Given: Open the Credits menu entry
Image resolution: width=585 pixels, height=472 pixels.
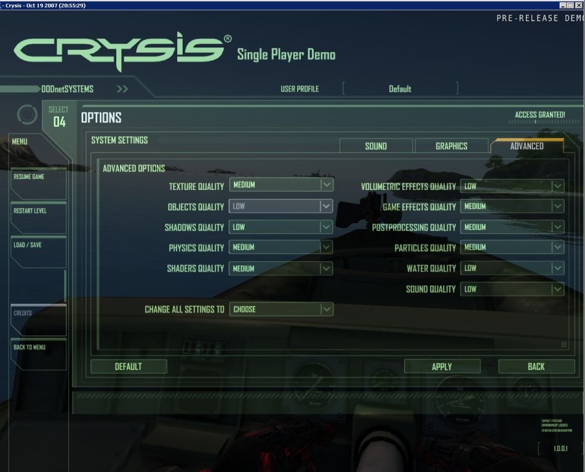Looking at the screenshot, I should click(38, 320).
